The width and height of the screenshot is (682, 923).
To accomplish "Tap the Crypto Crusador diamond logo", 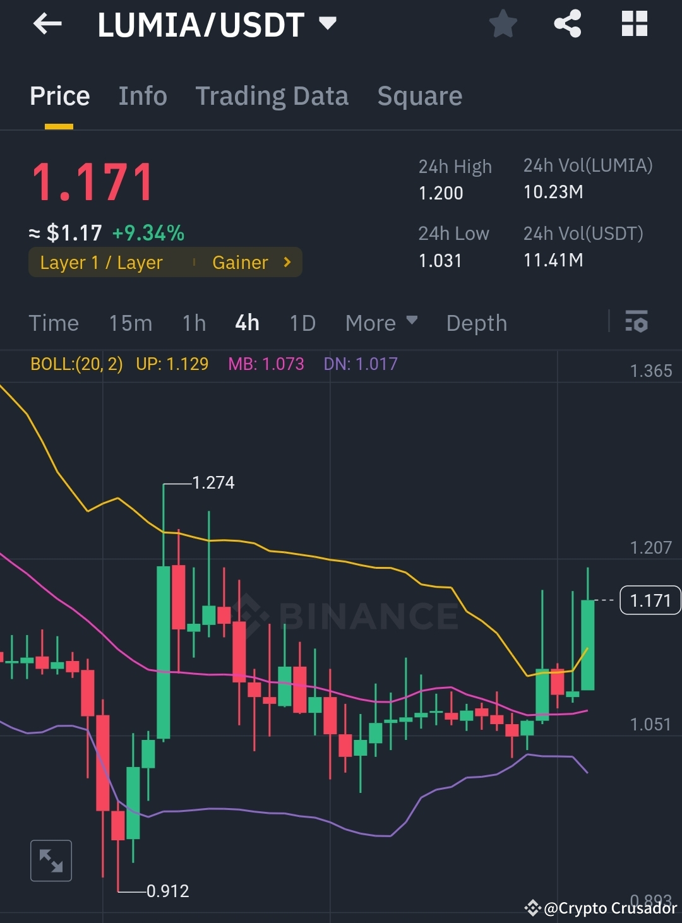I will [x=532, y=908].
